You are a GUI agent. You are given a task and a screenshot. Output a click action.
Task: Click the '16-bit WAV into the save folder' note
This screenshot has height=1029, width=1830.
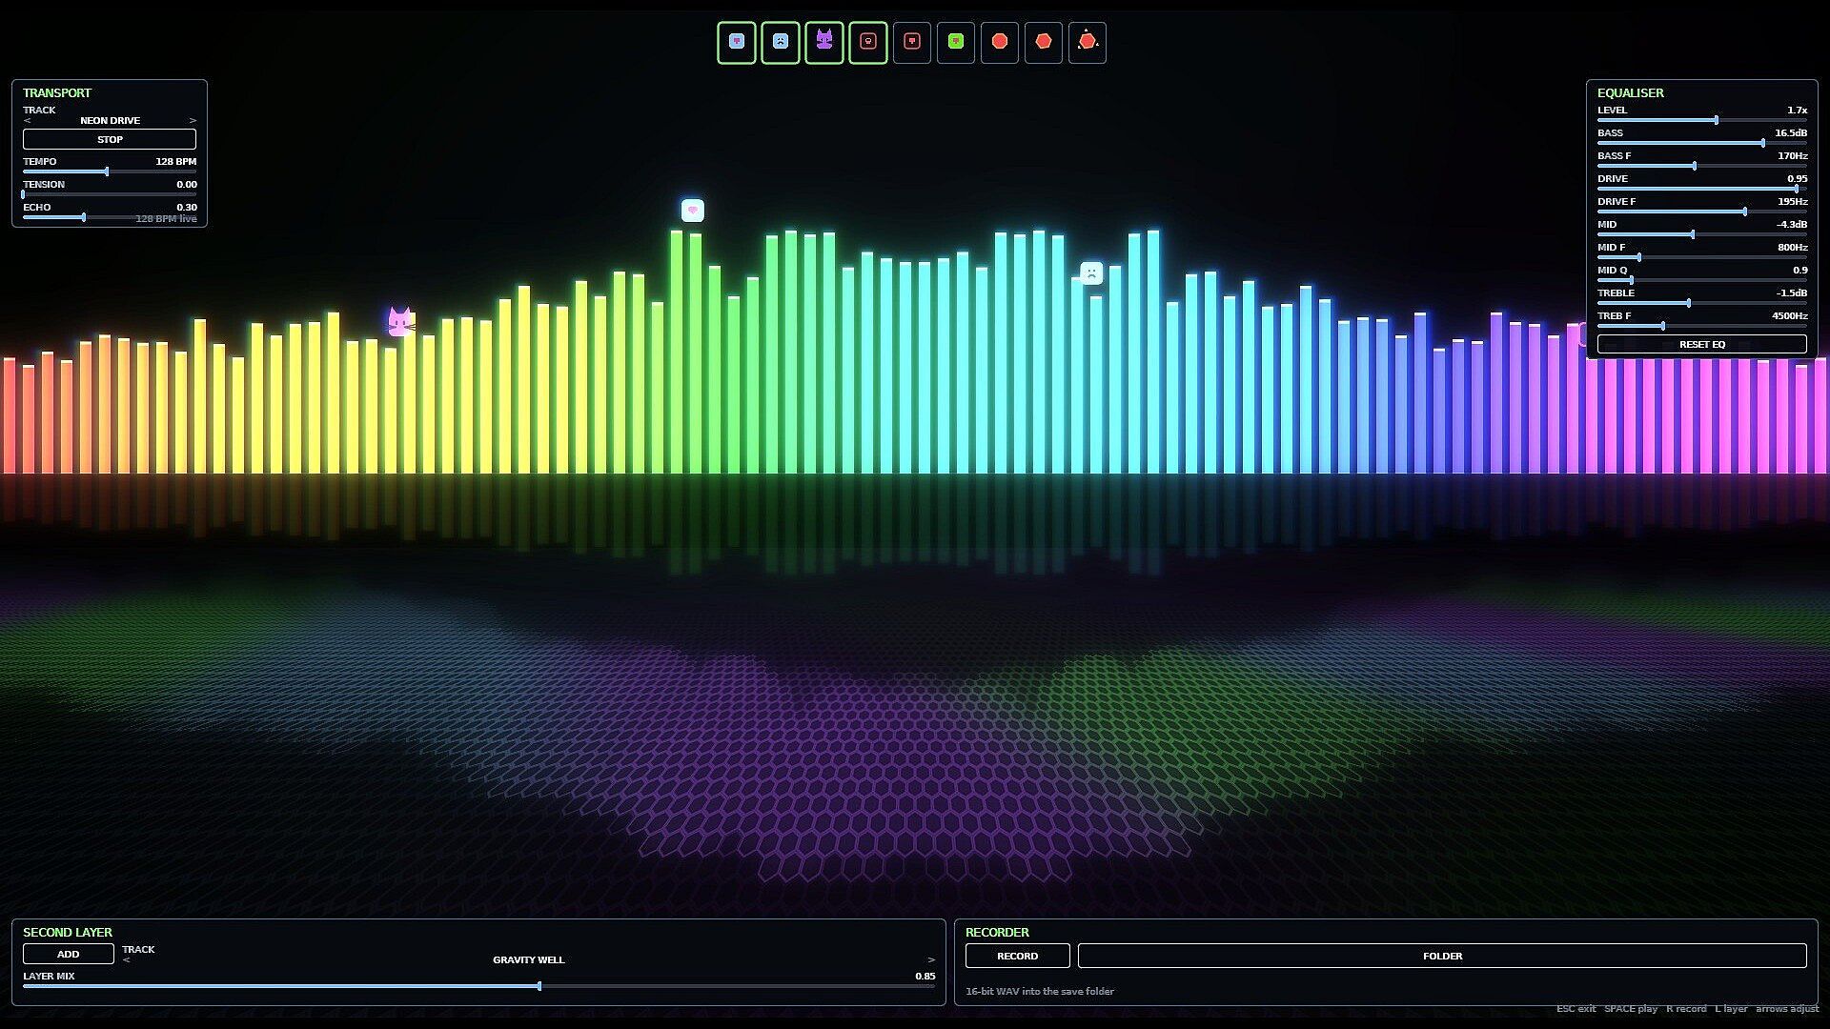(x=1040, y=992)
